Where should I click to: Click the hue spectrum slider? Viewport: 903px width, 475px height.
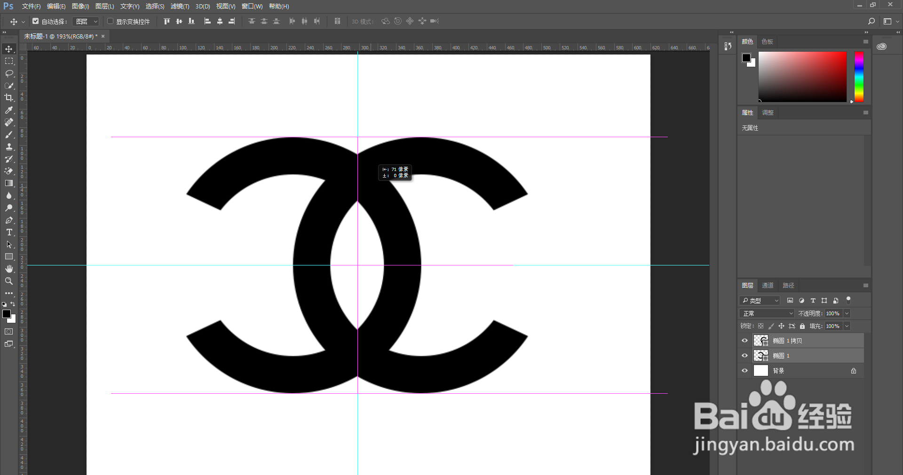tap(859, 77)
